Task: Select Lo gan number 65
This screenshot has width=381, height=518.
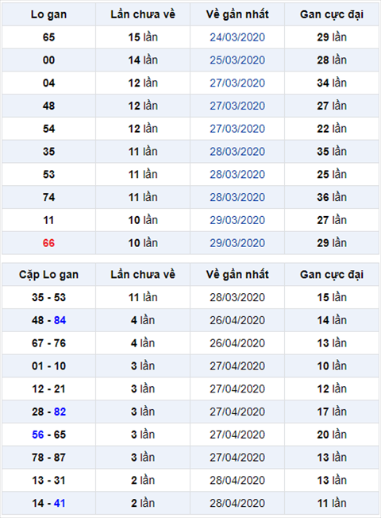Action: (48, 37)
